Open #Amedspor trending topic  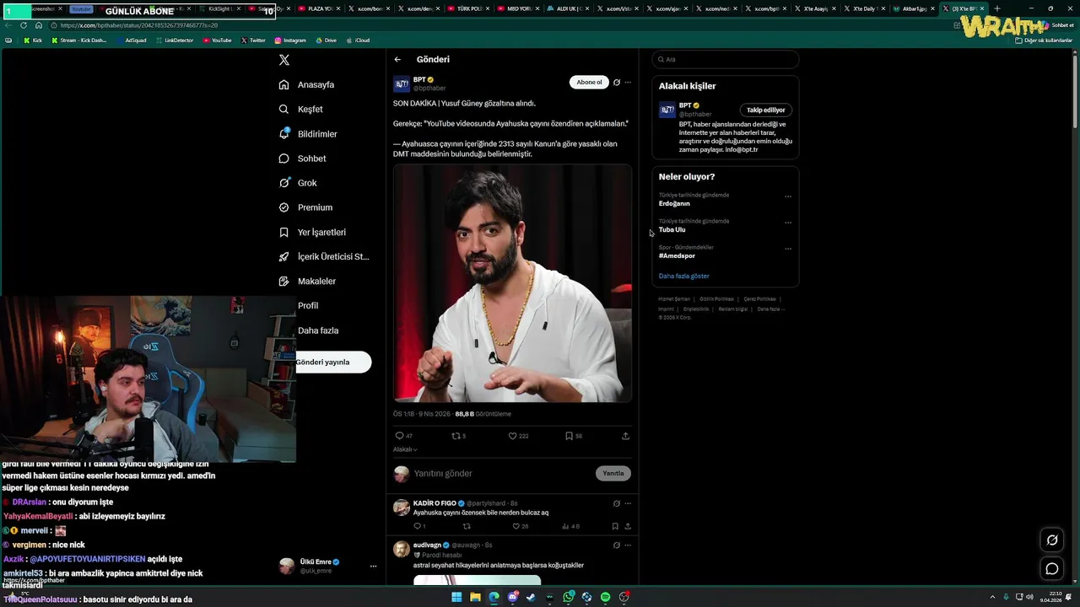pos(677,256)
